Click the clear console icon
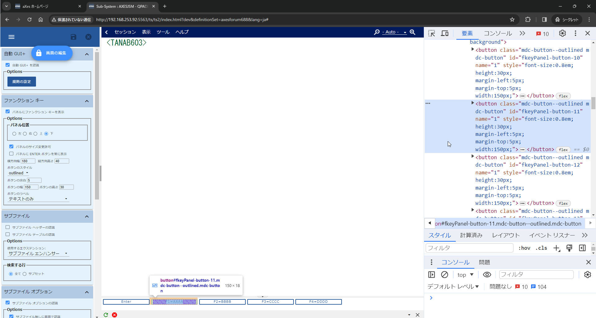This screenshot has width=596, height=318. [445, 275]
